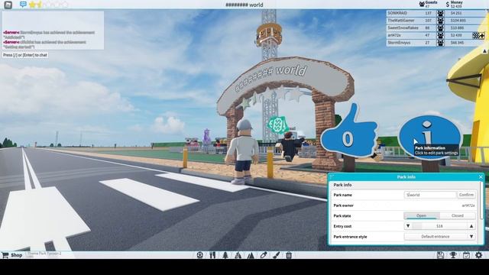Image resolution: width=489 pixels, height=275 pixels.
Task: Decrease the Entry cost with down arrow
Action: coord(408,226)
